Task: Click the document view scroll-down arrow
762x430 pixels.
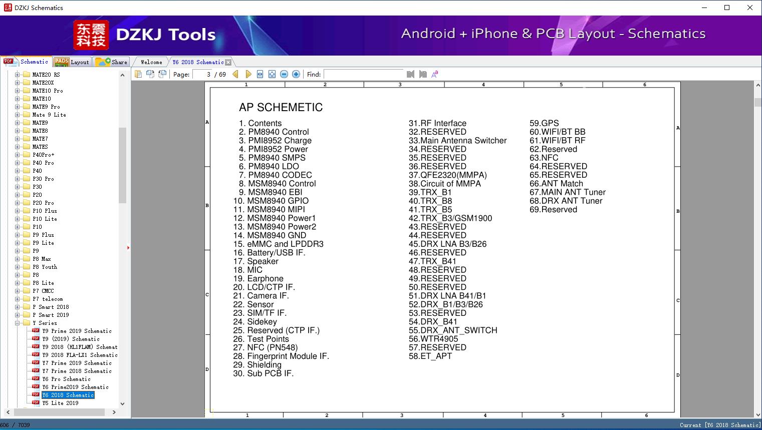Action: (x=757, y=414)
